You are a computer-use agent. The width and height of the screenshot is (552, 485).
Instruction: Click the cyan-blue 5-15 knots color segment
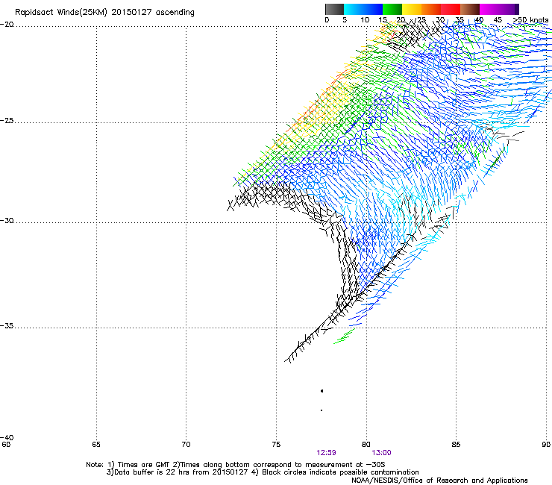point(363,9)
